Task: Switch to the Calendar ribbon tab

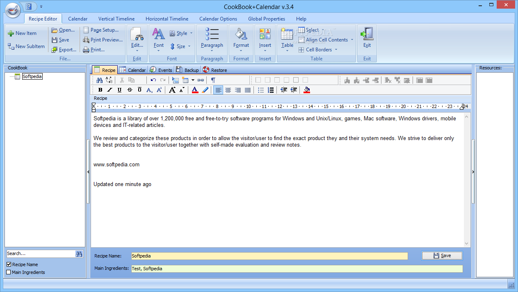Action: coord(78,19)
